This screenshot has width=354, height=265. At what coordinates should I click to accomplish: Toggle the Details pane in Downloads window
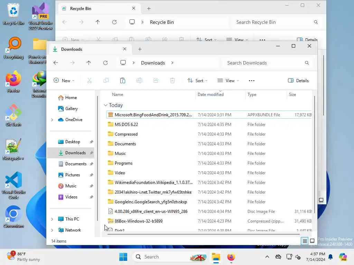tap(298, 80)
